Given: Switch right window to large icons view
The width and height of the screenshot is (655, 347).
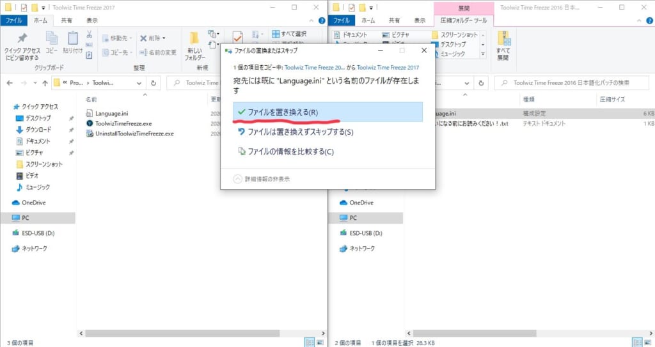Looking at the screenshot, I should pyautogui.click(x=648, y=343).
